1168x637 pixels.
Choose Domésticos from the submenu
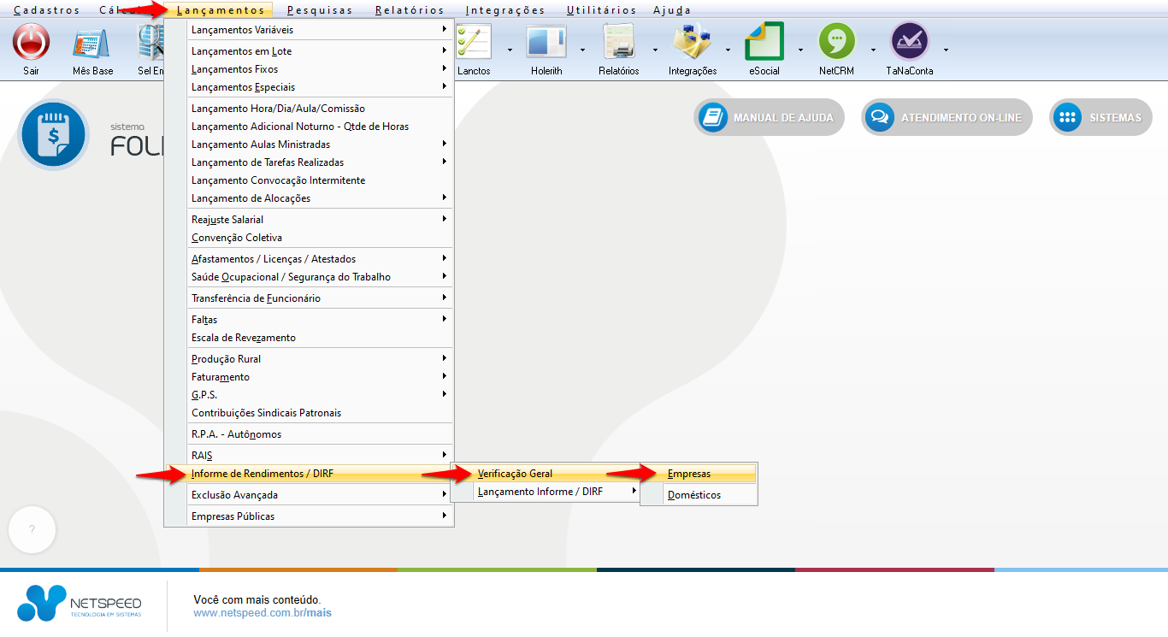[x=693, y=495]
